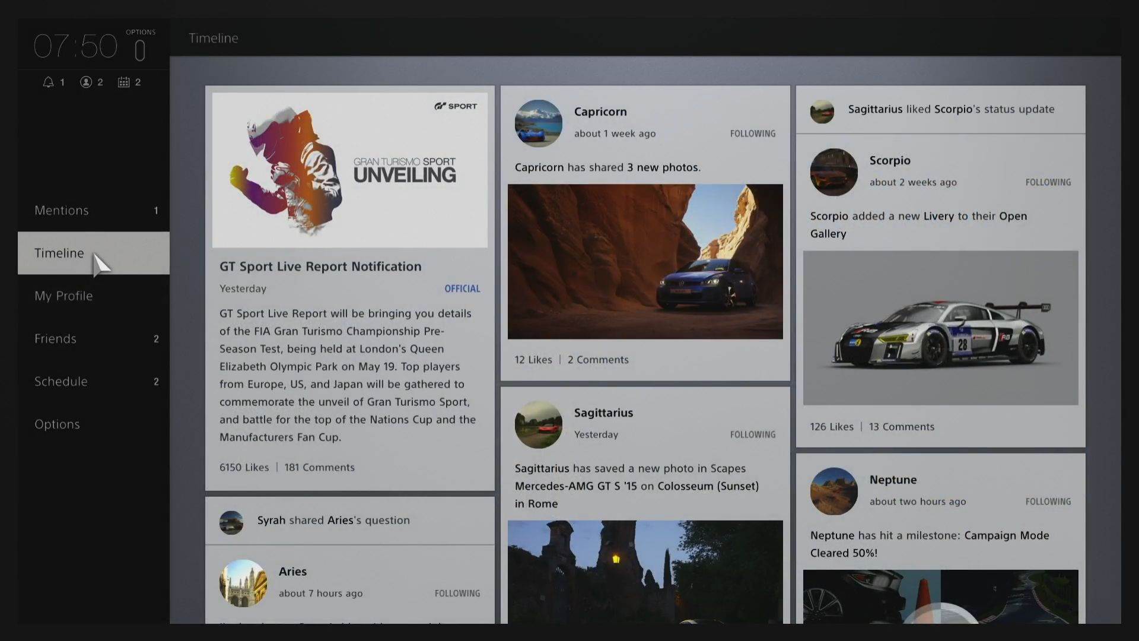Open Friends in the sidebar
The width and height of the screenshot is (1139, 641).
pos(94,338)
